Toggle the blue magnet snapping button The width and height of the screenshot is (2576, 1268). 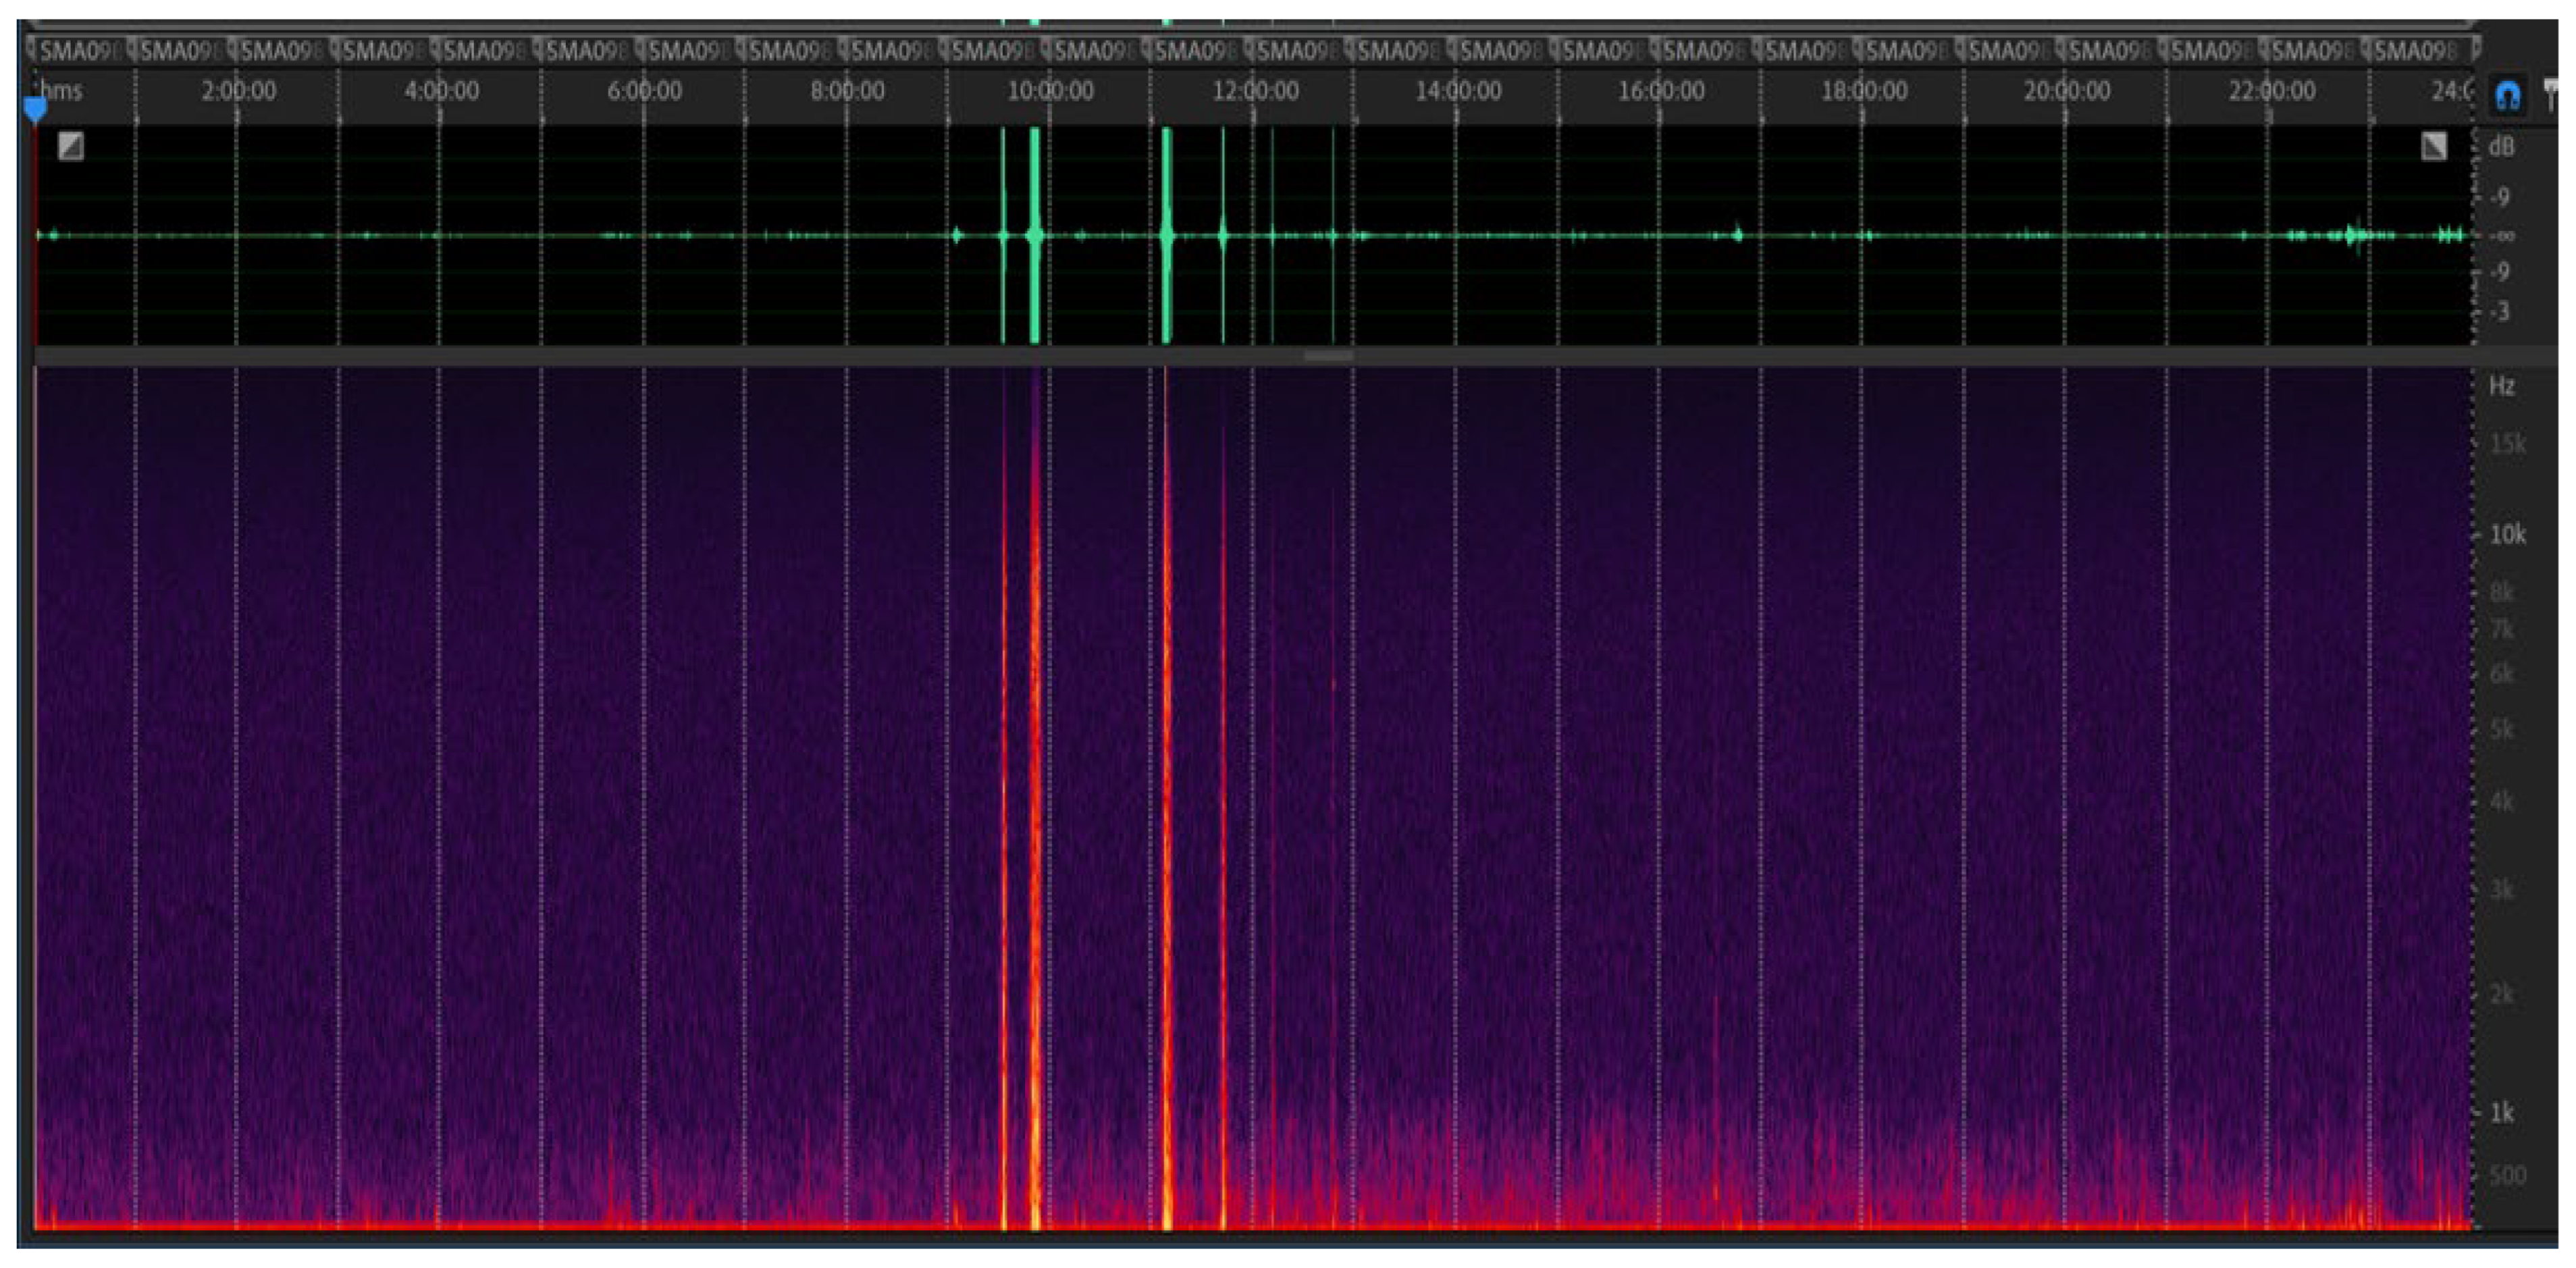(2507, 97)
